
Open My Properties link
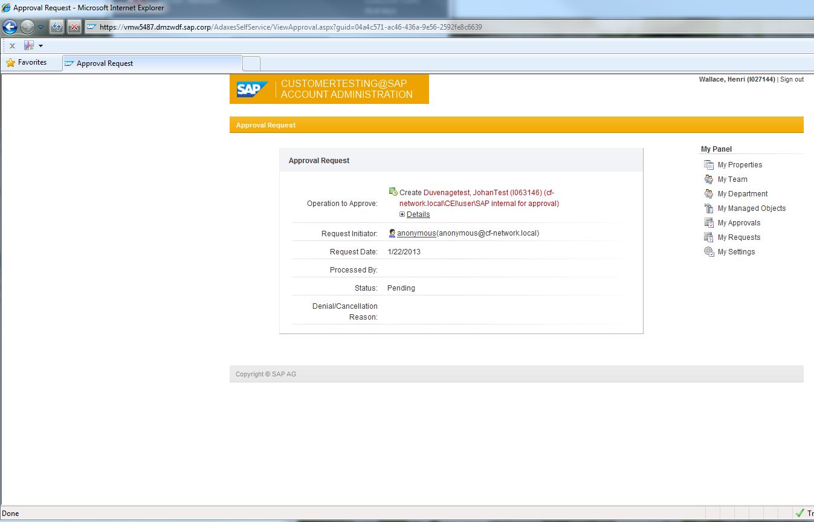740,165
